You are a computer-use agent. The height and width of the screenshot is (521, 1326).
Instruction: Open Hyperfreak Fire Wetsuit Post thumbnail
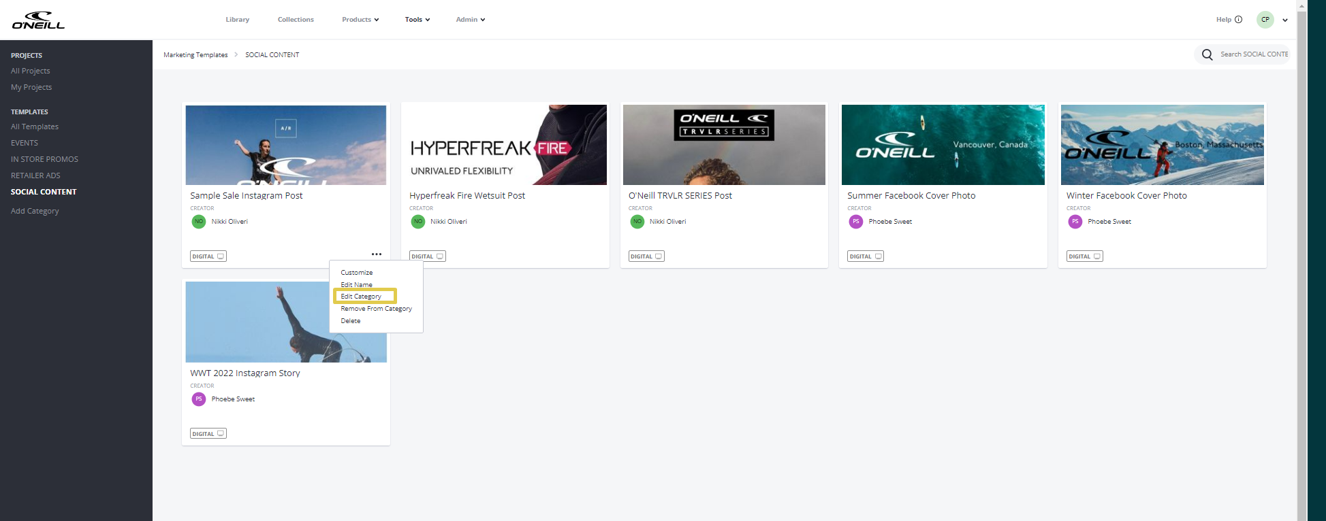click(x=505, y=145)
